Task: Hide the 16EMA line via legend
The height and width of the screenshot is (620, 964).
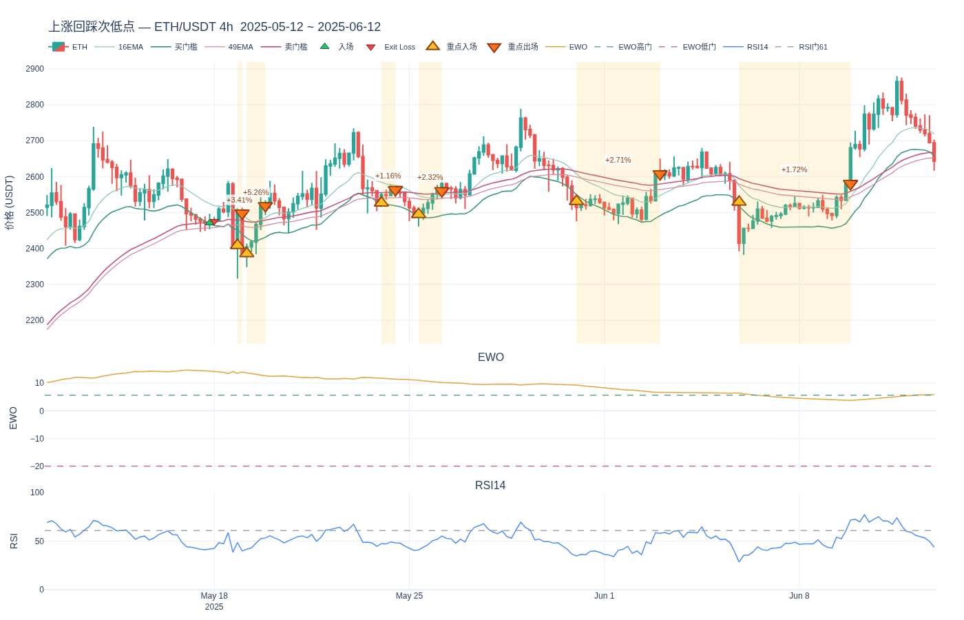Action: point(119,47)
